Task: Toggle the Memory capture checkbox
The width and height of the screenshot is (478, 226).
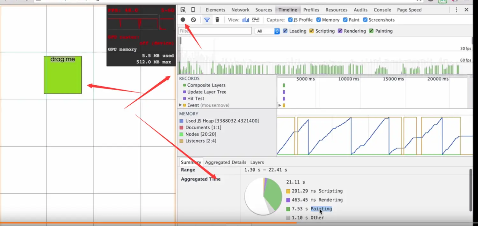Action: pos(319,20)
